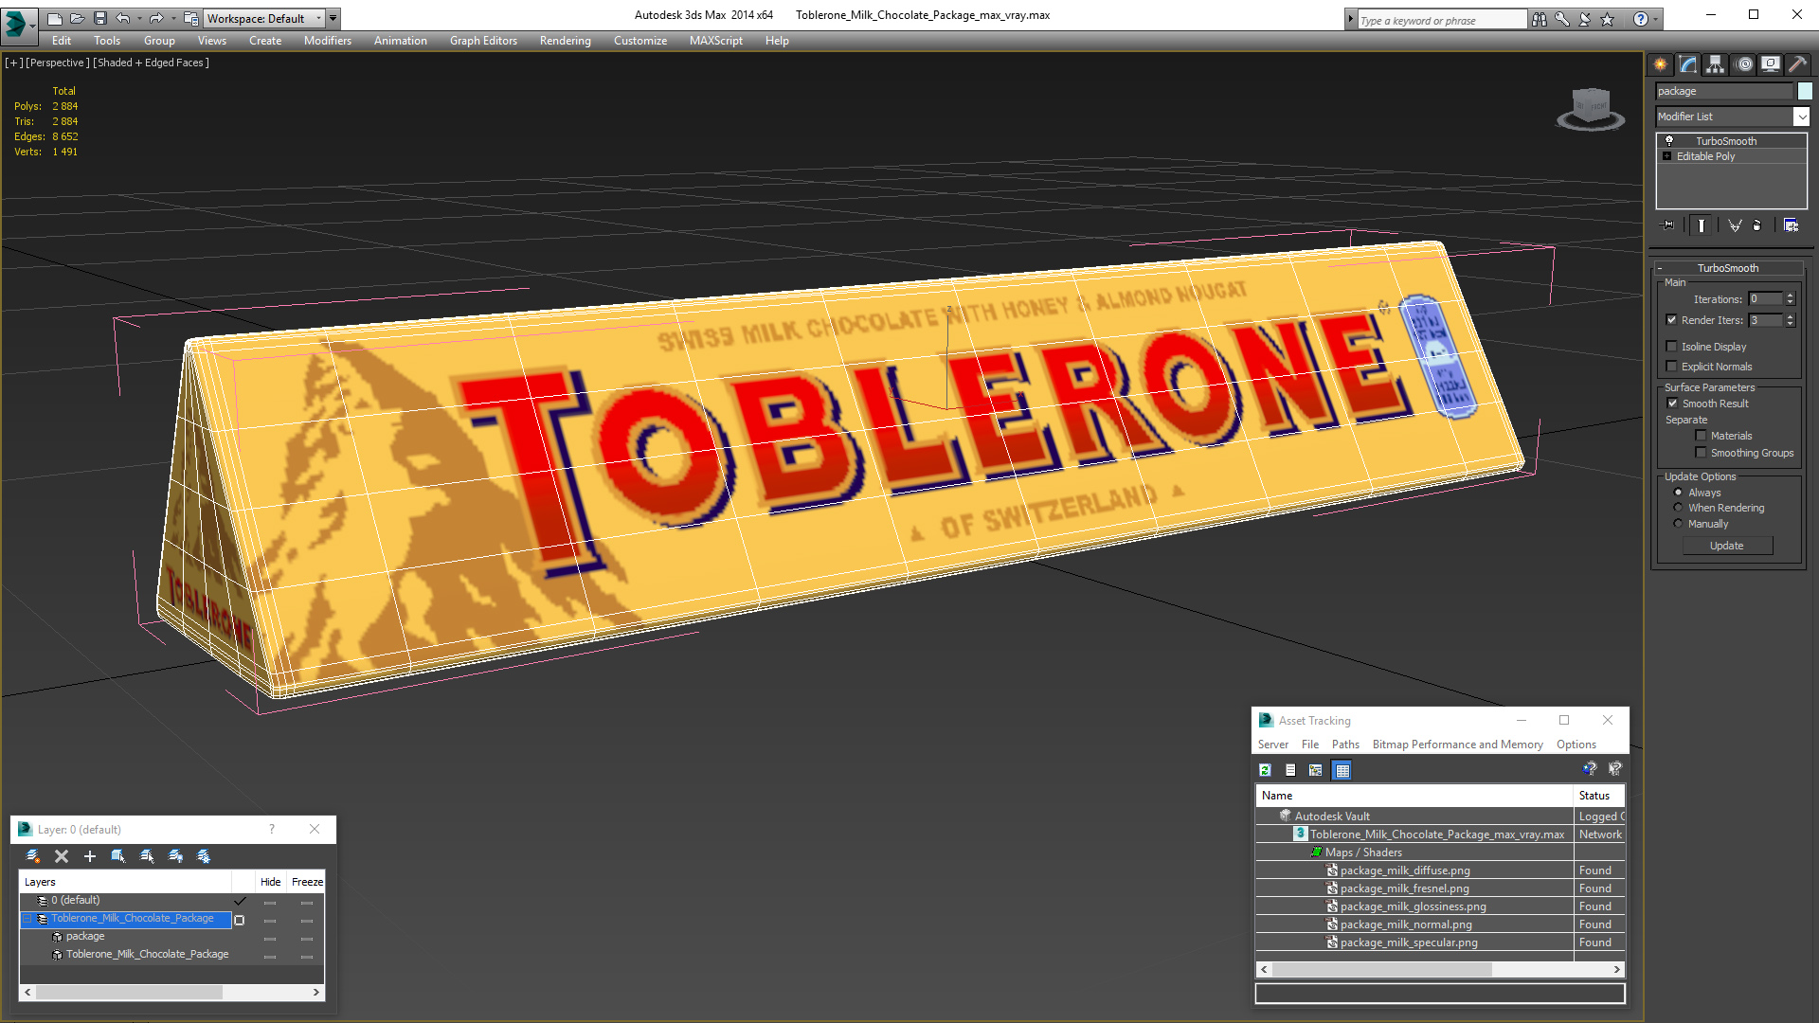This screenshot has width=1819, height=1023.
Task: Open the Modify command panel tab
Action: coord(1688,64)
